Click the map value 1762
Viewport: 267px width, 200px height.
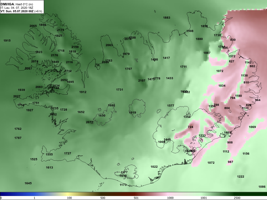tap(18, 129)
